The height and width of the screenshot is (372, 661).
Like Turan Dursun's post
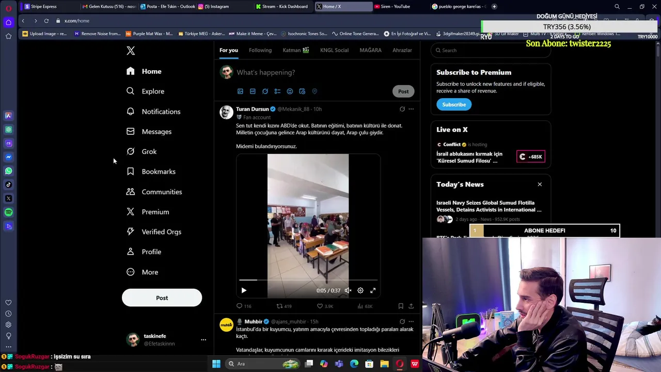(x=325, y=306)
